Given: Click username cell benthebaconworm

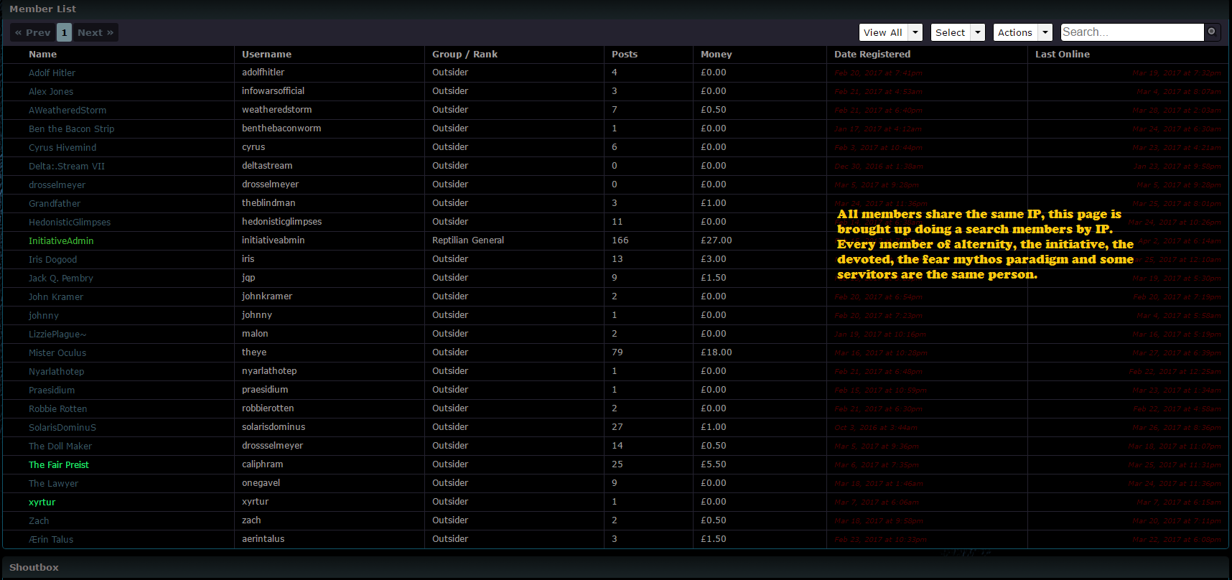Looking at the screenshot, I should click(281, 128).
